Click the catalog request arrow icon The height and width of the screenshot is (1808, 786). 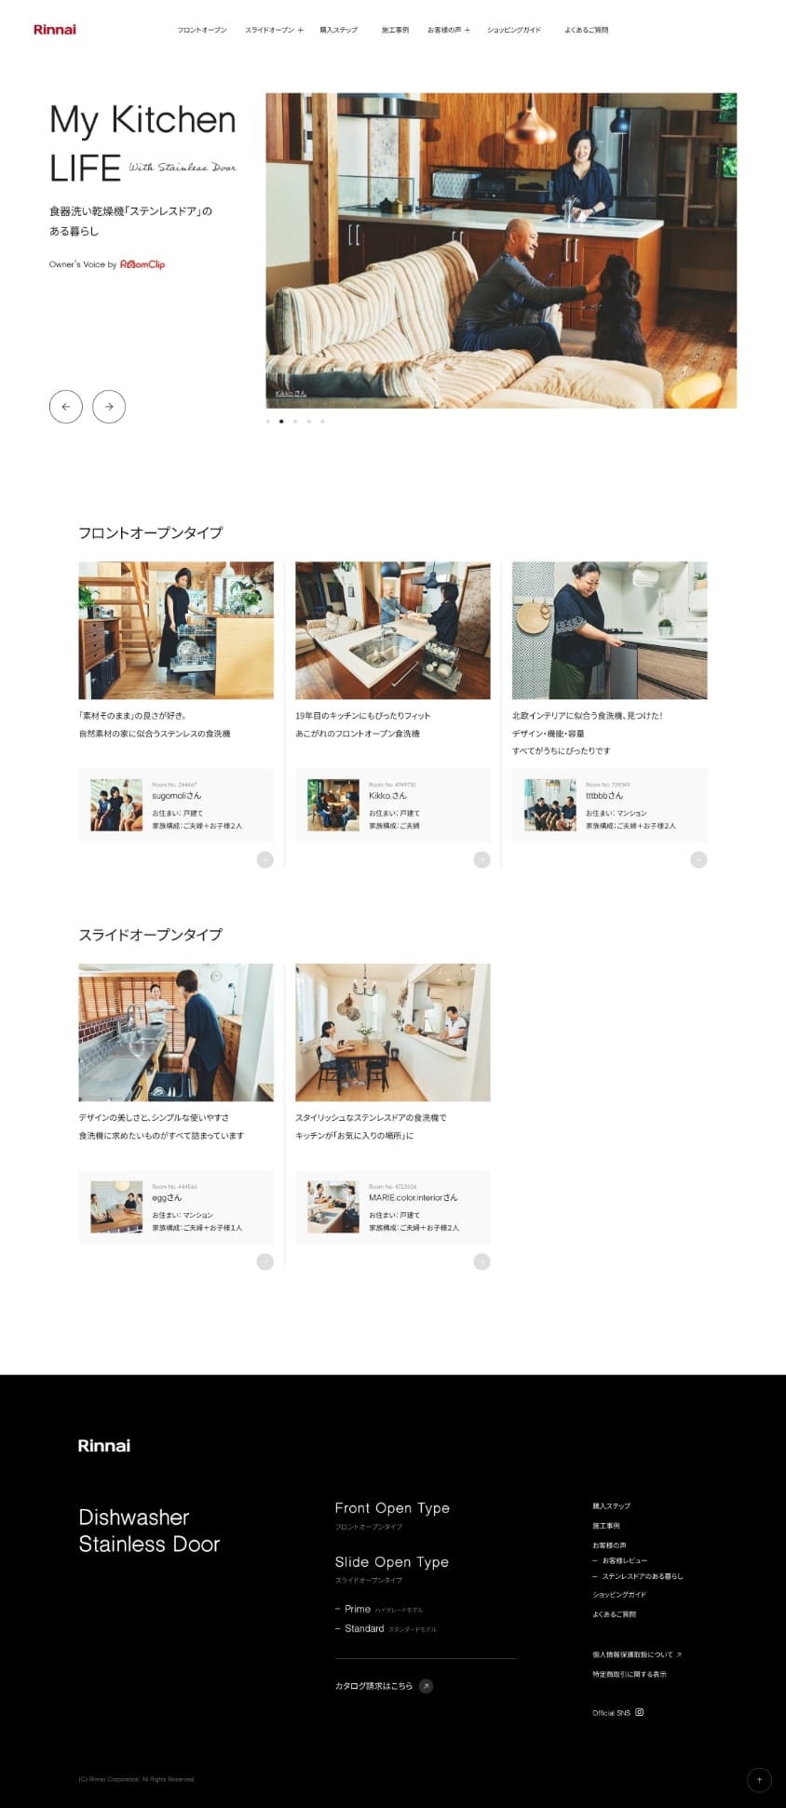coord(426,1686)
